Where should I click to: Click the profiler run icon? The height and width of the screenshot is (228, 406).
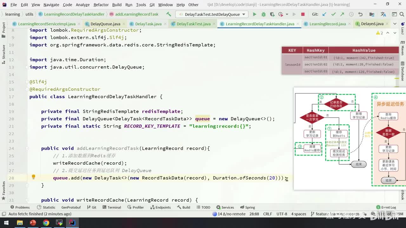click(280, 14)
